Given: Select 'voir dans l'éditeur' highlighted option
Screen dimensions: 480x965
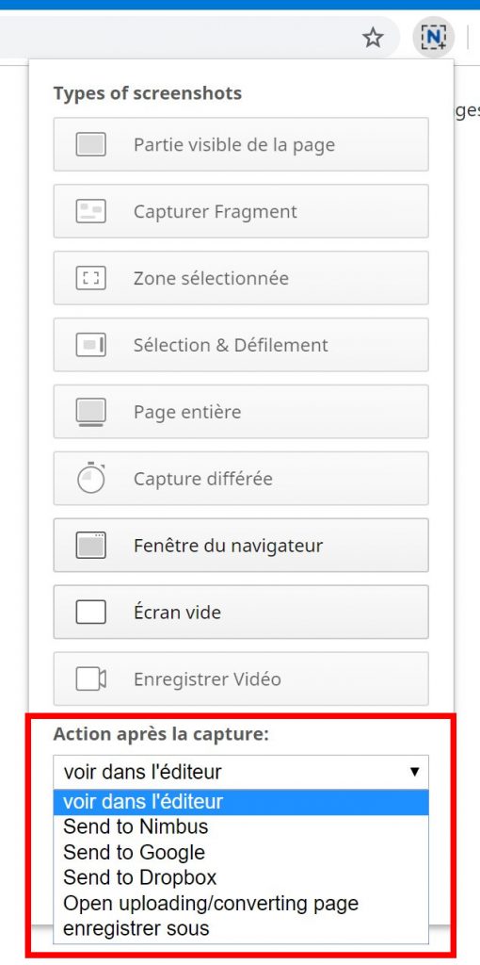Looking at the screenshot, I should (241, 802).
